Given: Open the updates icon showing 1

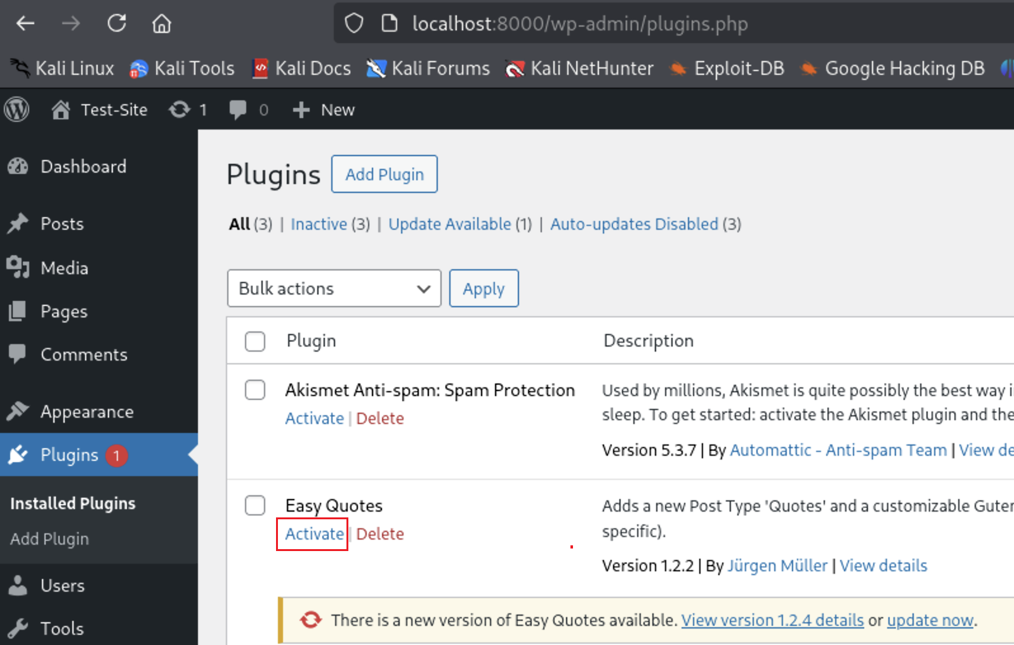Looking at the screenshot, I should pos(180,110).
